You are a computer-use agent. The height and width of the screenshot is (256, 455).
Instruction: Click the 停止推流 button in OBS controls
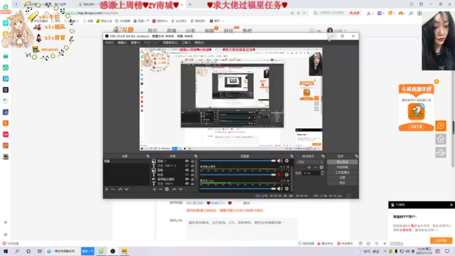(342, 162)
